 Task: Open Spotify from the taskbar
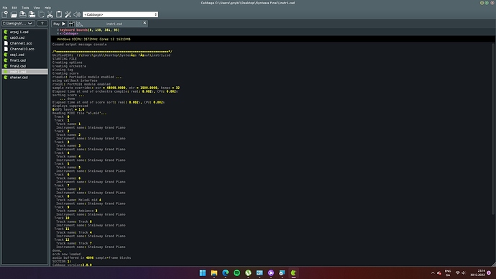coord(236,273)
